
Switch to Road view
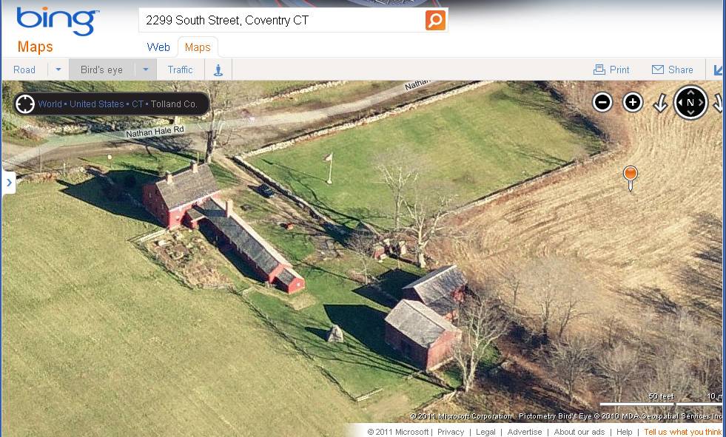point(24,70)
